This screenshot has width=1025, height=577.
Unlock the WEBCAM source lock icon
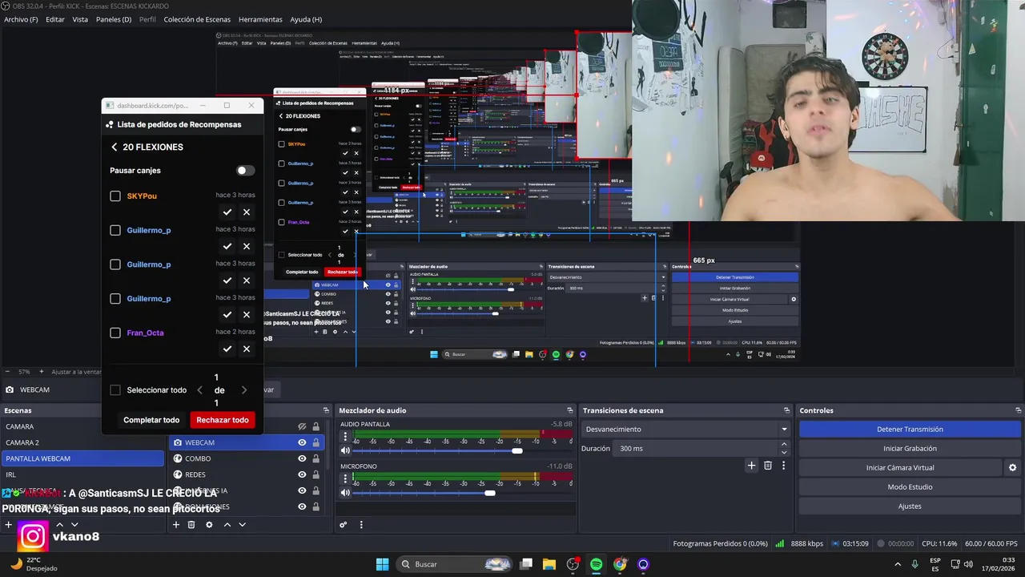point(316,442)
